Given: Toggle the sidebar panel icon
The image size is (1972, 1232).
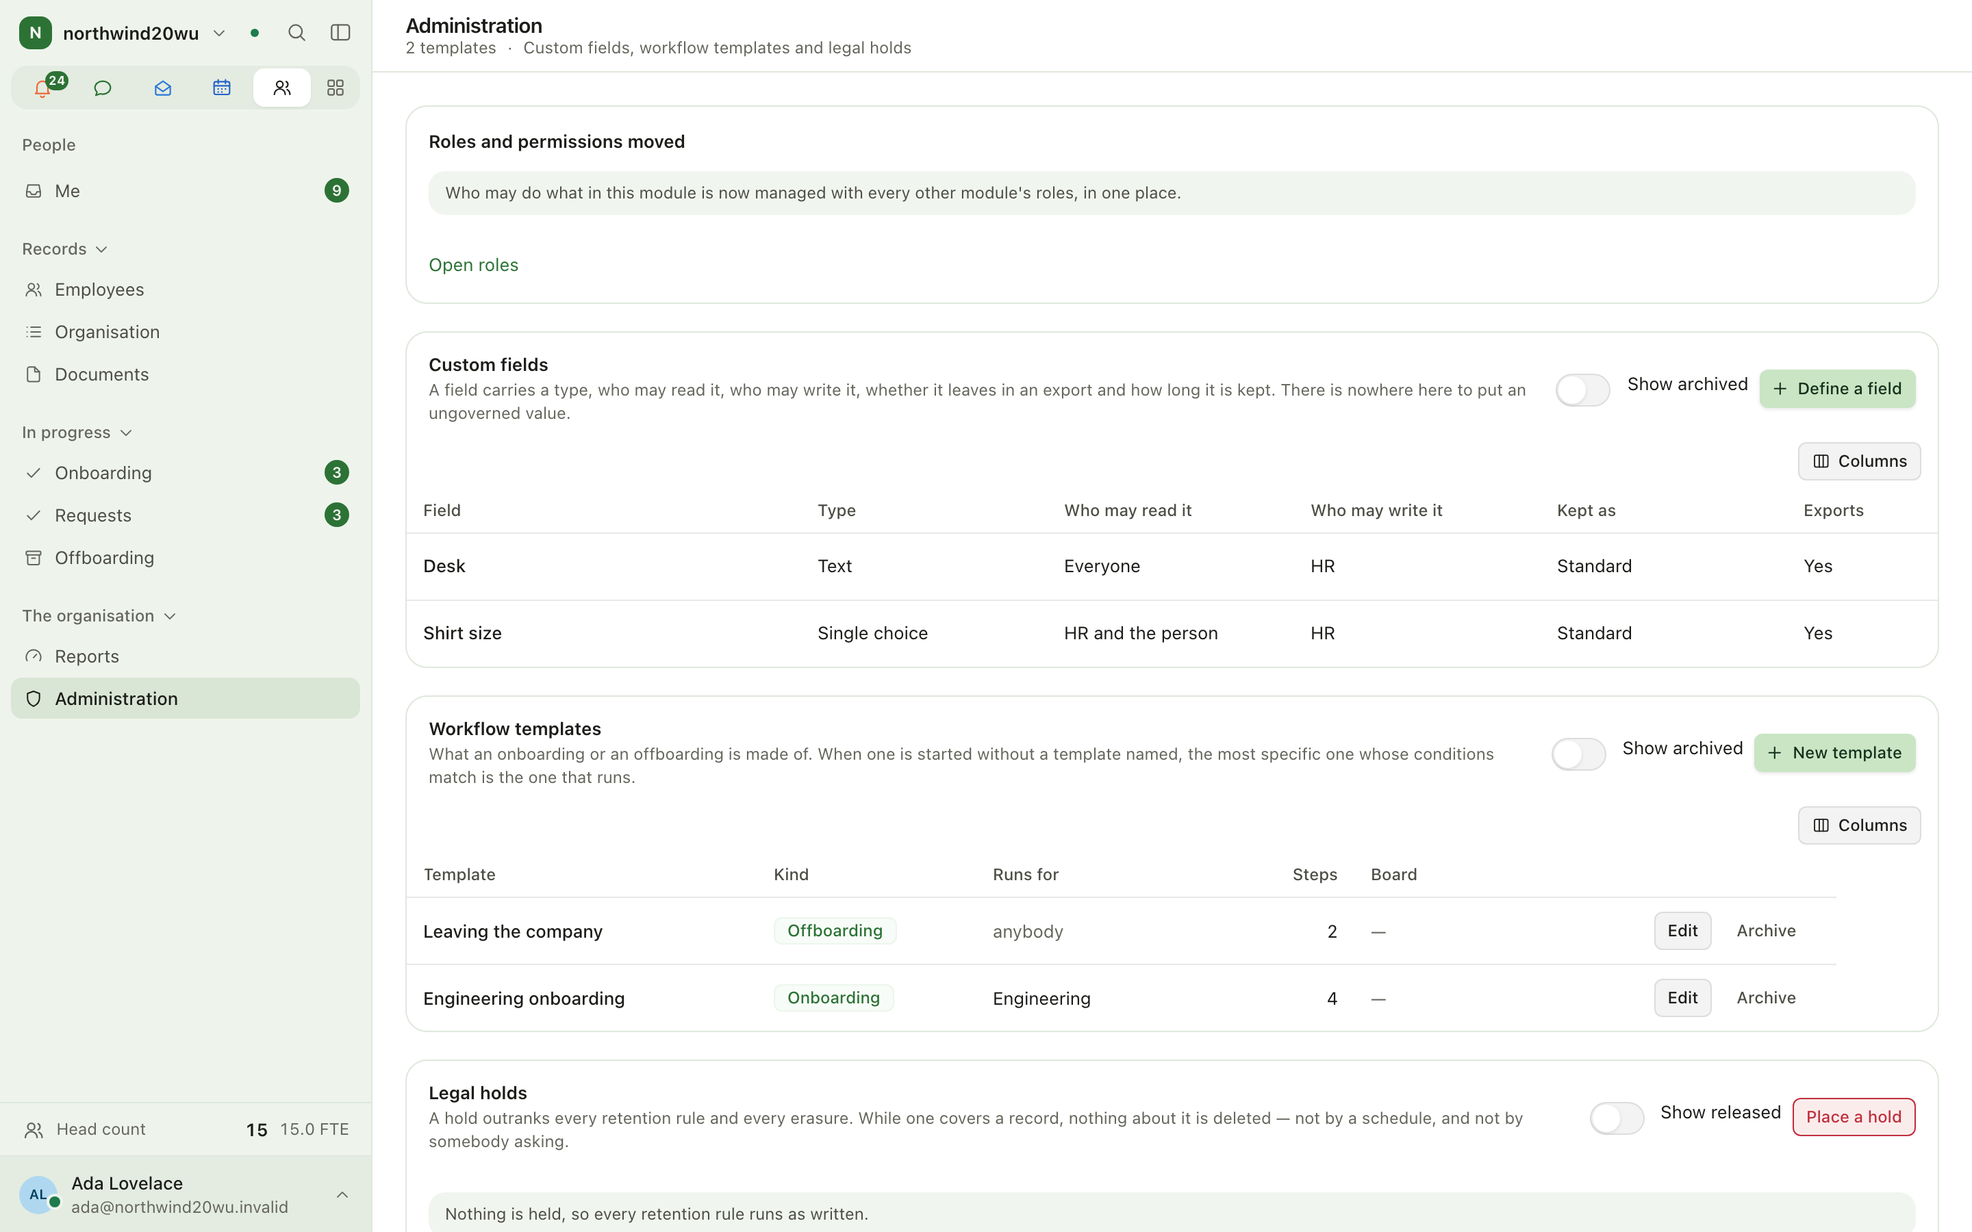Looking at the screenshot, I should tap(340, 33).
